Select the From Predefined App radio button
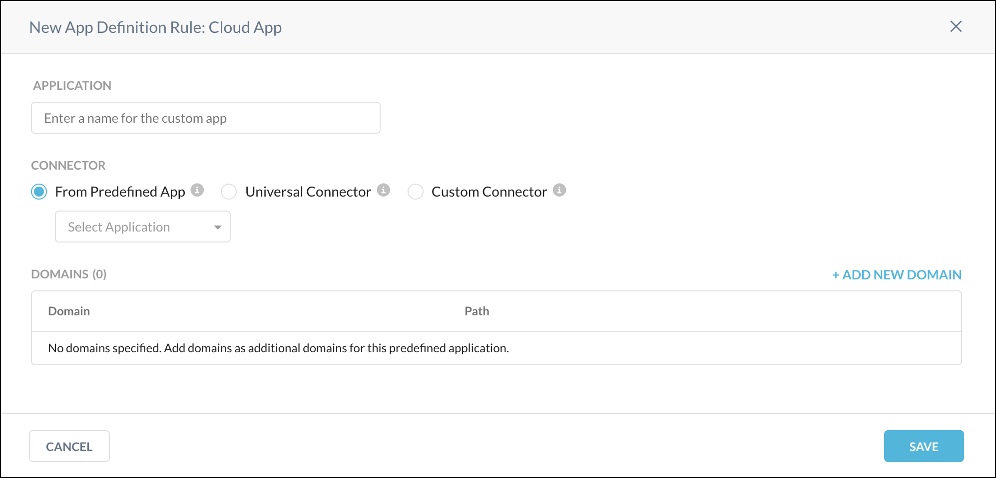Screen dimensions: 996x478 pyautogui.click(x=39, y=192)
